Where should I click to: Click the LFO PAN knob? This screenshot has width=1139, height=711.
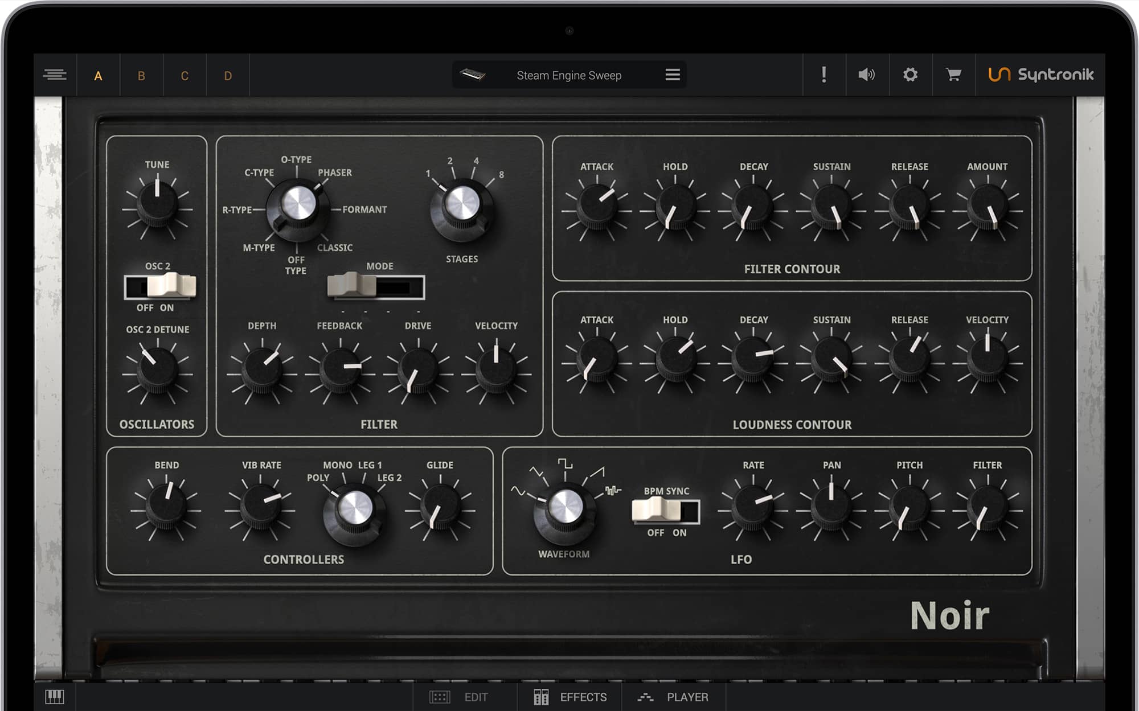[831, 507]
